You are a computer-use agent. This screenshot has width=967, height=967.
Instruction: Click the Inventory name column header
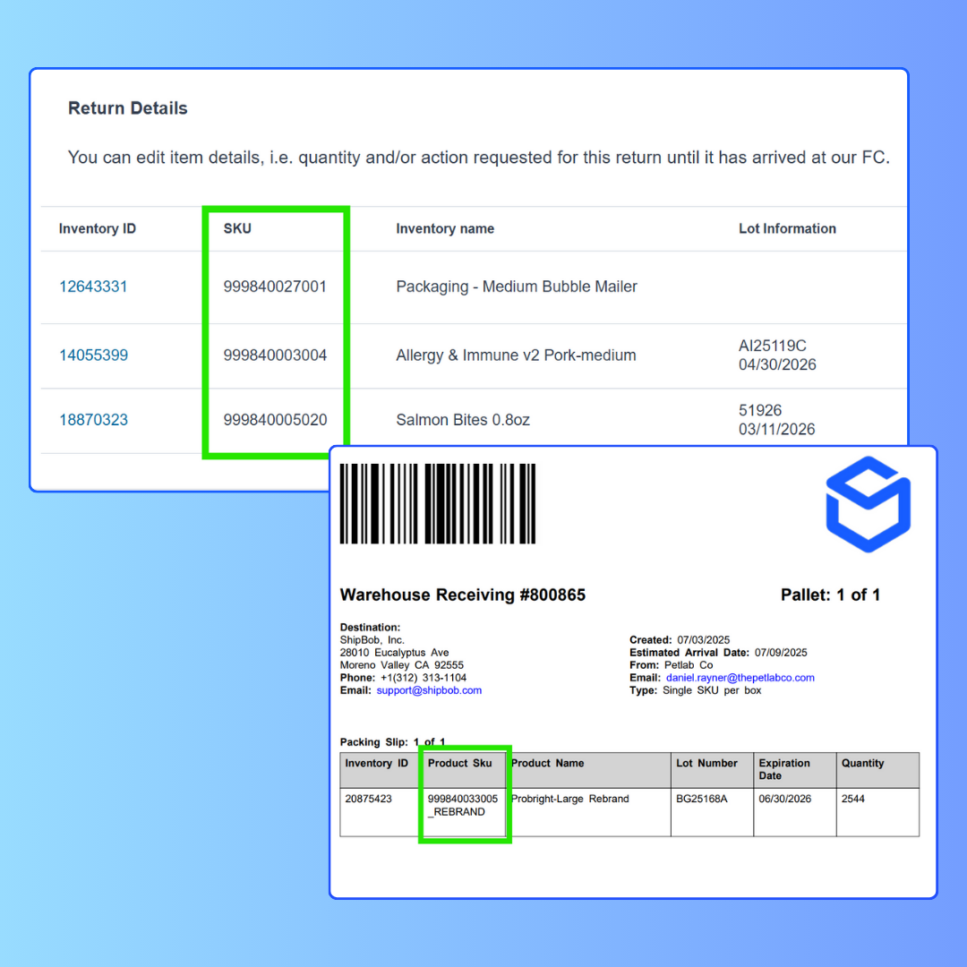pyautogui.click(x=445, y=228)
